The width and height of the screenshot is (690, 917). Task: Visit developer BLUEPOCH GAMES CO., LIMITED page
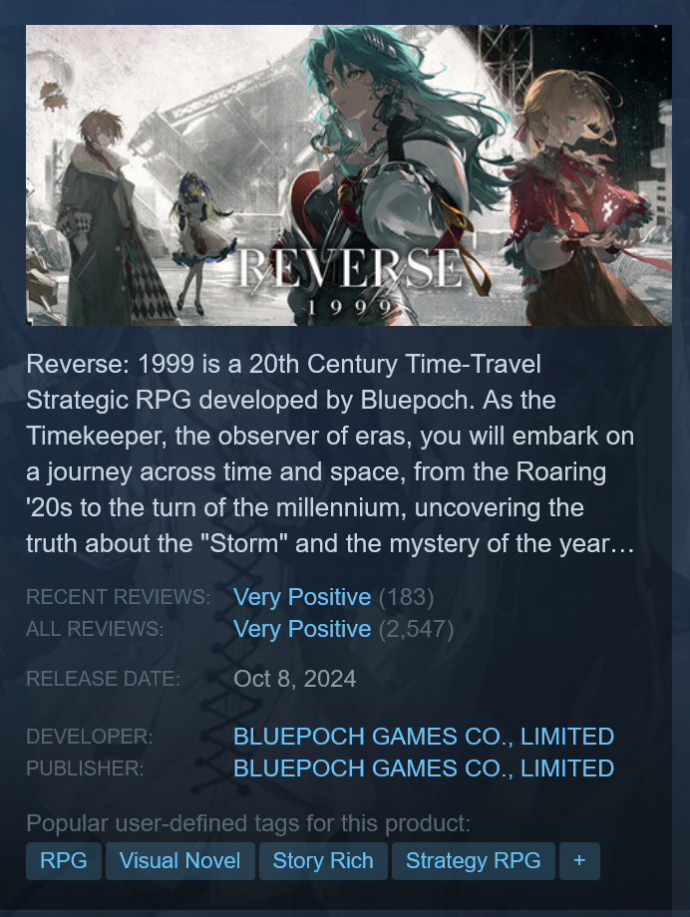pos(424,737)
